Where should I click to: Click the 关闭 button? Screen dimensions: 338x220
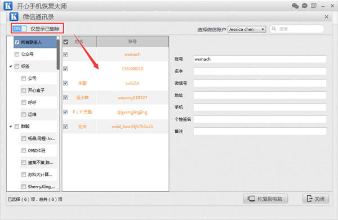coord(316,199)
